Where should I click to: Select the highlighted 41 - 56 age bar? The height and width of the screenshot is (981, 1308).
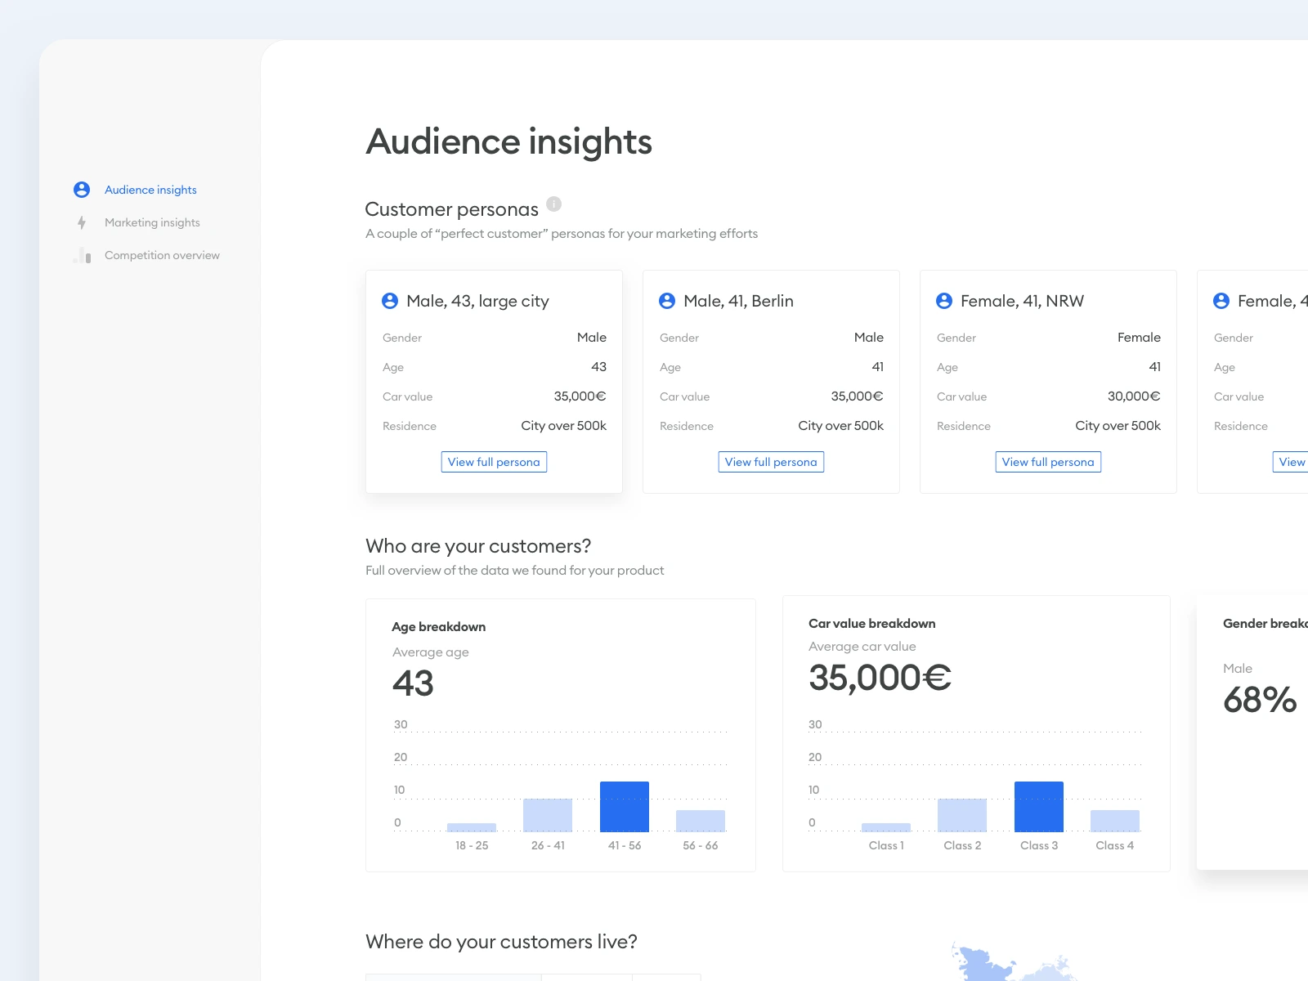(x=625, y=807)
